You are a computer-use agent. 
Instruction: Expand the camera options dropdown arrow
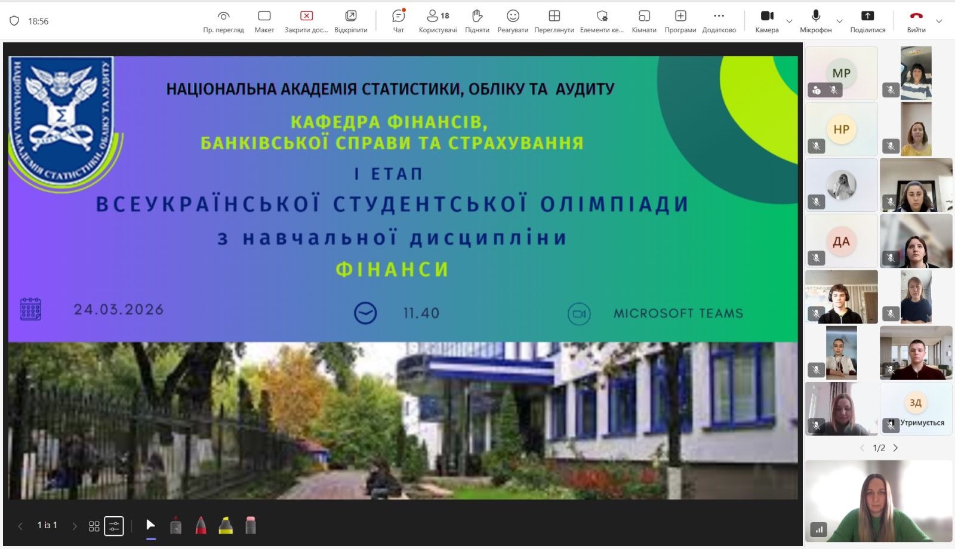(x=789, y=21)
